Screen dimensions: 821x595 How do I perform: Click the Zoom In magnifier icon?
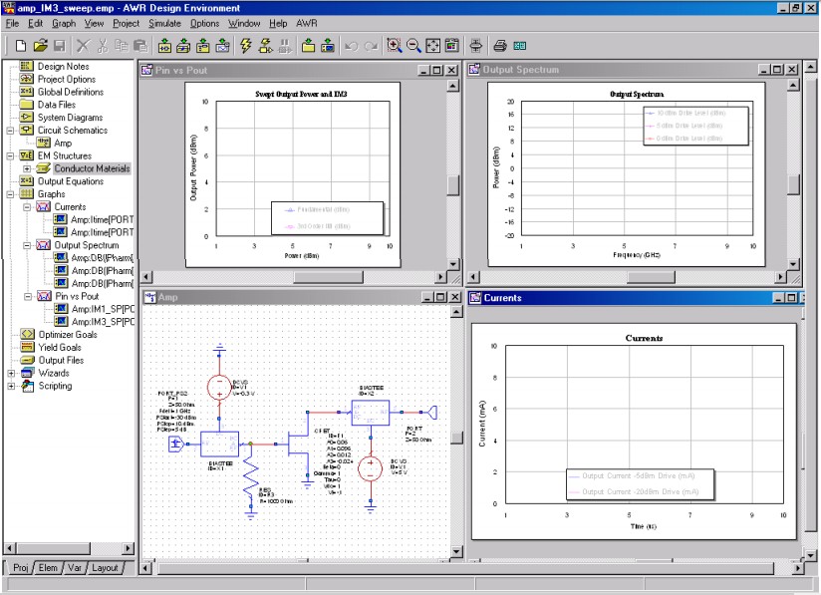(394, 46)
